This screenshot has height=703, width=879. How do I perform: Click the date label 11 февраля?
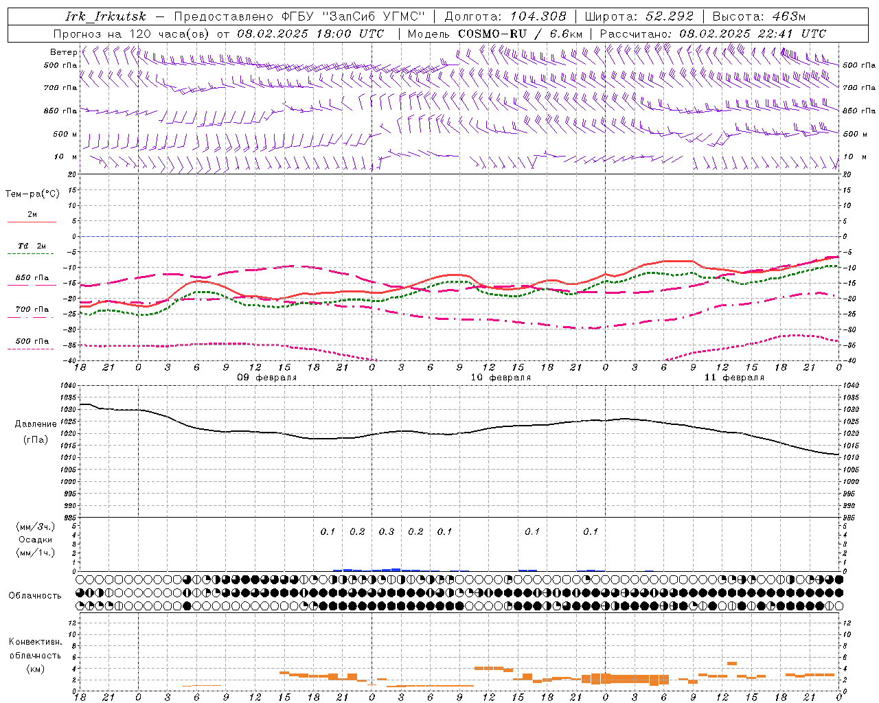click(734, 378)
